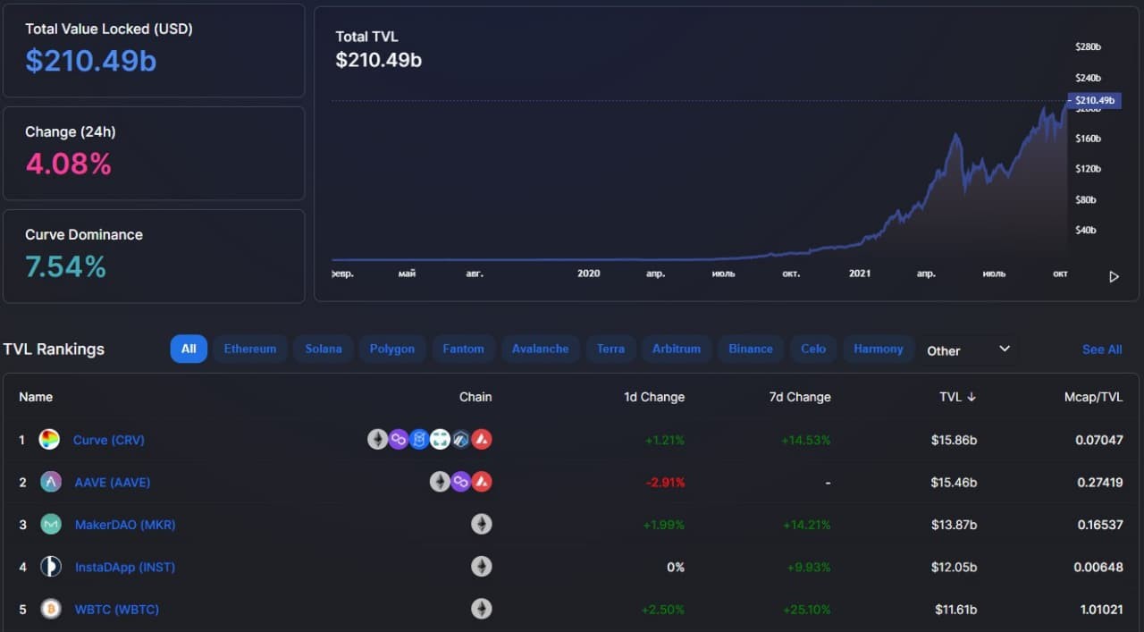Select the All chains filter tab
The width and height of the screenshot is (1144, 632).
(x=189, y=349)
